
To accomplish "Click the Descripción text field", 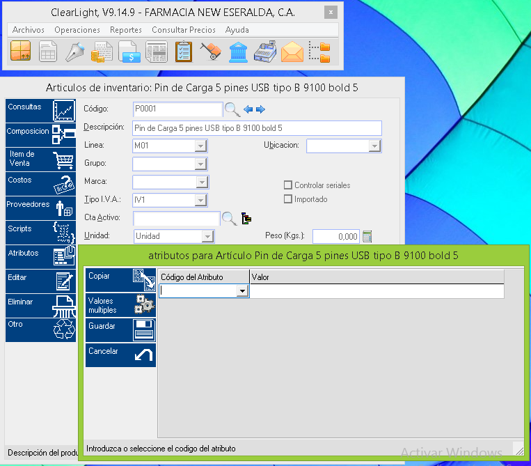I will pyautogui.click(x=257, y=128).
